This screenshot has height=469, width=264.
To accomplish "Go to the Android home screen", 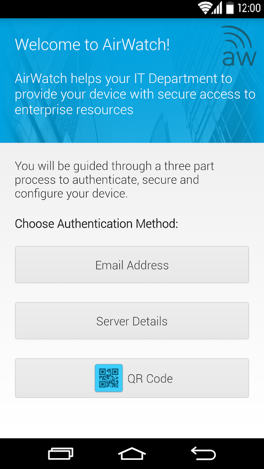I will (x=132, y=454).
